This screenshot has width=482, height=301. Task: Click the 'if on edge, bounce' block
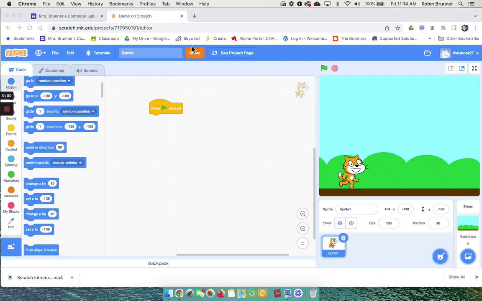[41, 250]
